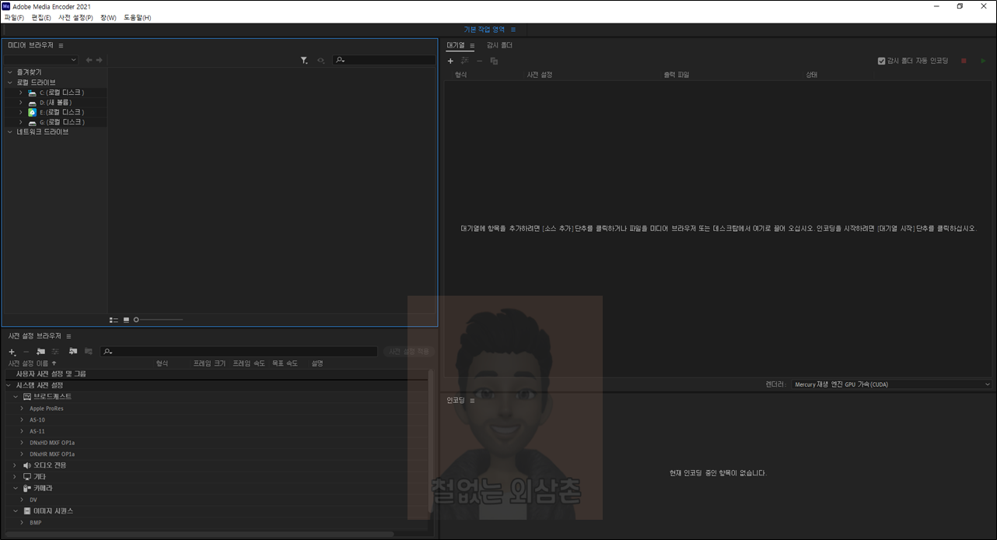Click the 기타 monitor icon
This screenshot has height=540, width=997.
click(27, 477)
